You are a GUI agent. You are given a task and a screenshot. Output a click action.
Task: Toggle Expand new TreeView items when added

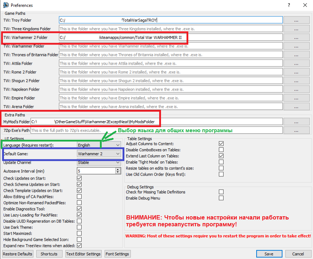pyautogui.click(x=79, y=246)
